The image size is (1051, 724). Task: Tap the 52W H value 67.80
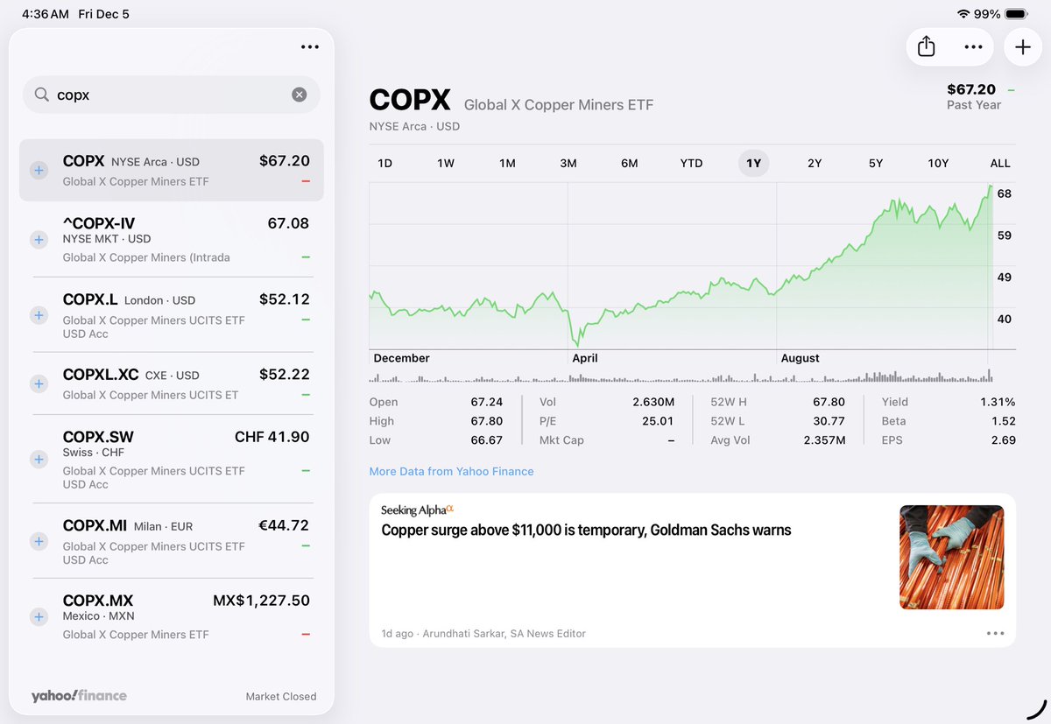829,402
